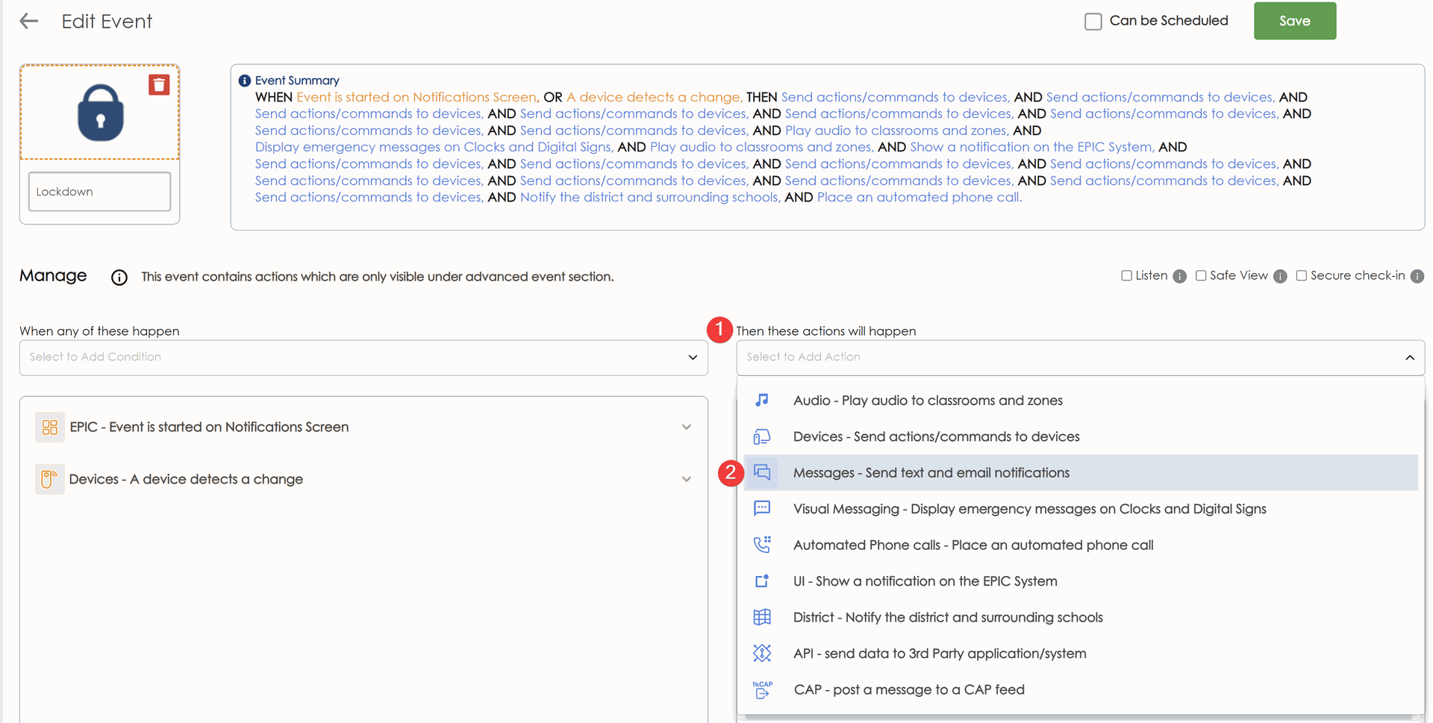Click the back arrow beside Edit Event
1433x723 pixels.
[28, 22]
